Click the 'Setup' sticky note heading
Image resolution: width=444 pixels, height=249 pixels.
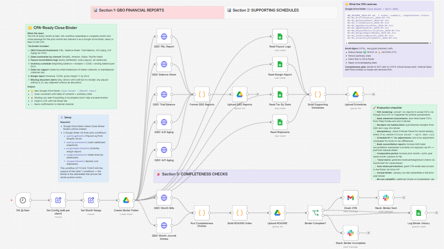(68, 117)
